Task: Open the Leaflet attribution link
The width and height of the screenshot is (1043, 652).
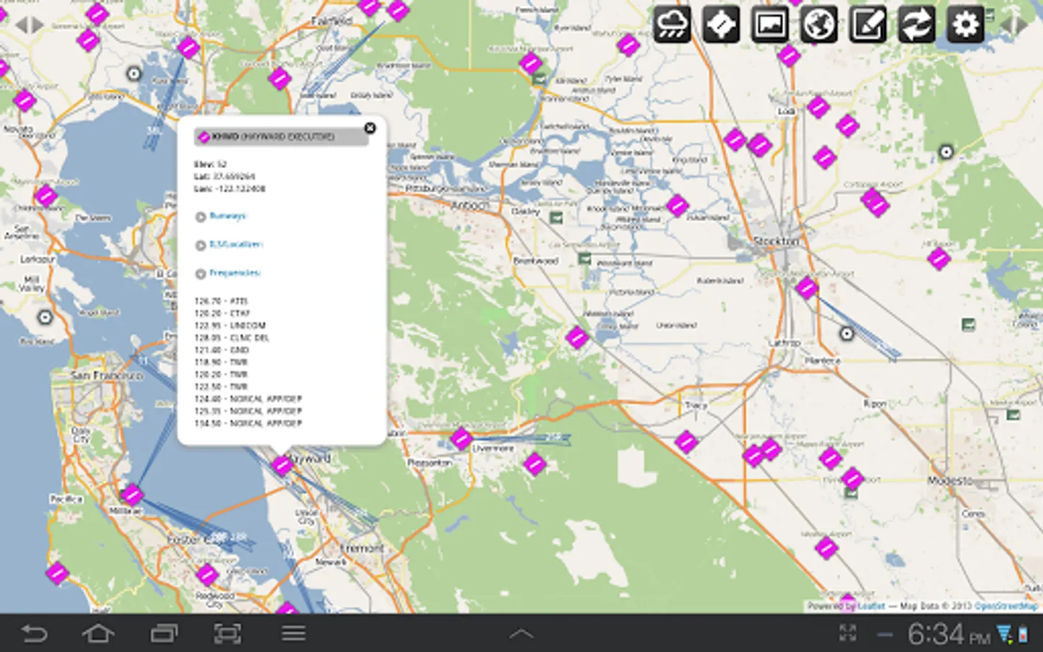Action: (x=871, y=606)
